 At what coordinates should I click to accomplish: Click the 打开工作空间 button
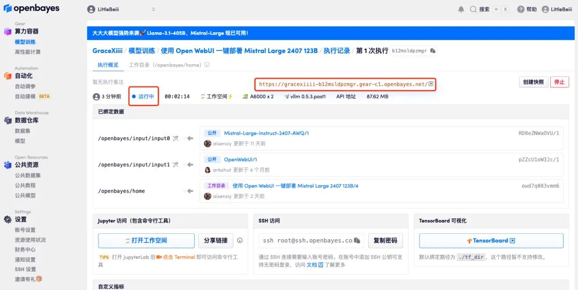click(146, 241)
